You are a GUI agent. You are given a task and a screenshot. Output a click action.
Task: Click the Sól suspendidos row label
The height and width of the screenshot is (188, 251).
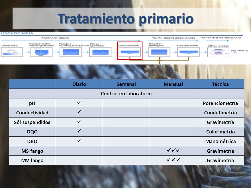tap(32, 122)
